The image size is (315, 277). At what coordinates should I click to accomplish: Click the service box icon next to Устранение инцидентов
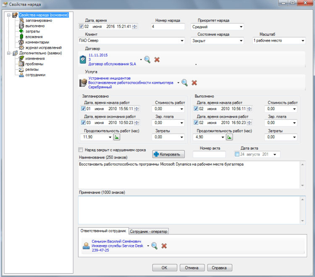pyautogui.click(x=83, y=83)
